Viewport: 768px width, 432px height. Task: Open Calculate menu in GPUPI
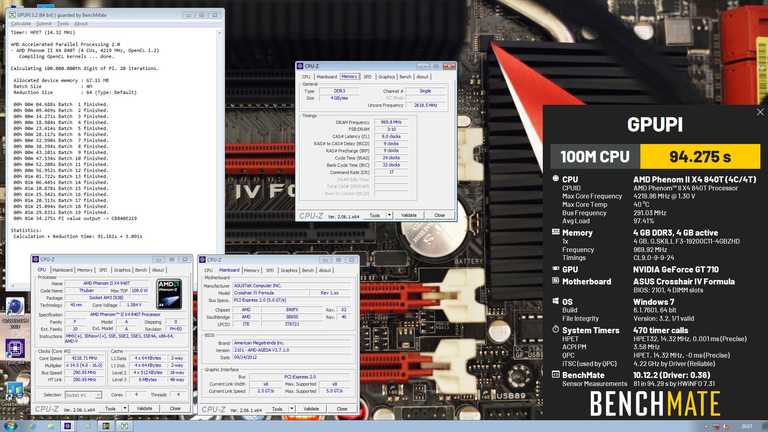tap(21, 24)
